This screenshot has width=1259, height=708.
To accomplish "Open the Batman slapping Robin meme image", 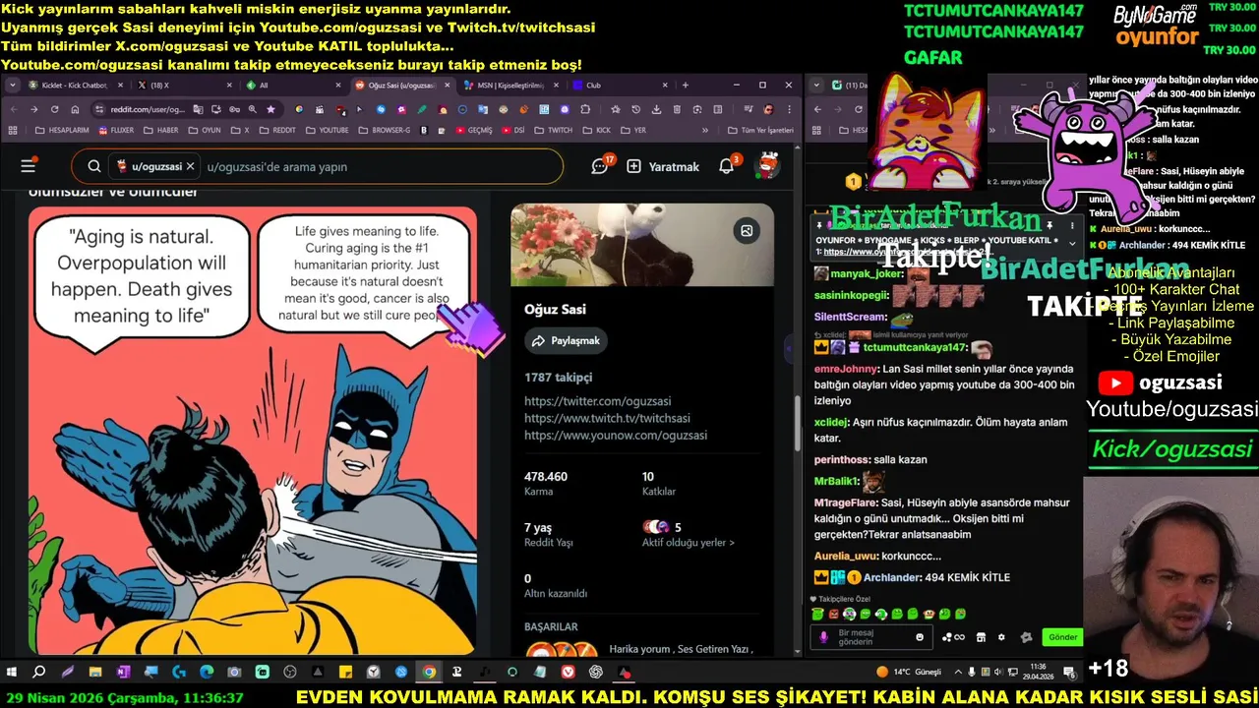I will click(252, 430).
